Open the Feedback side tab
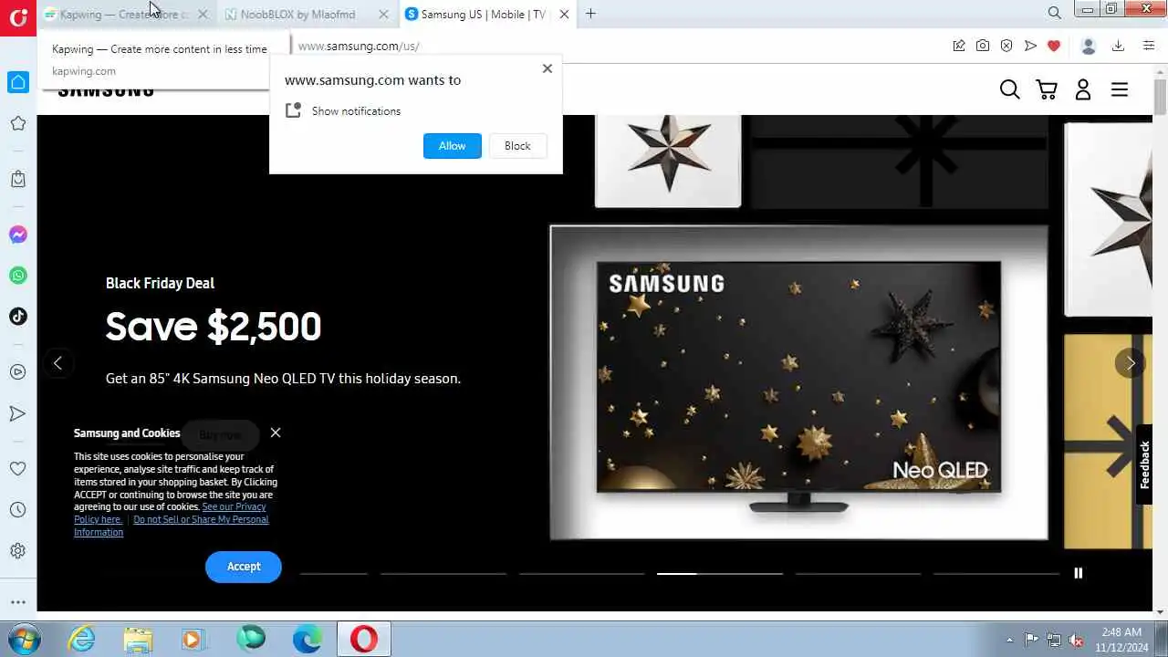 click(x=1144, y=464)
